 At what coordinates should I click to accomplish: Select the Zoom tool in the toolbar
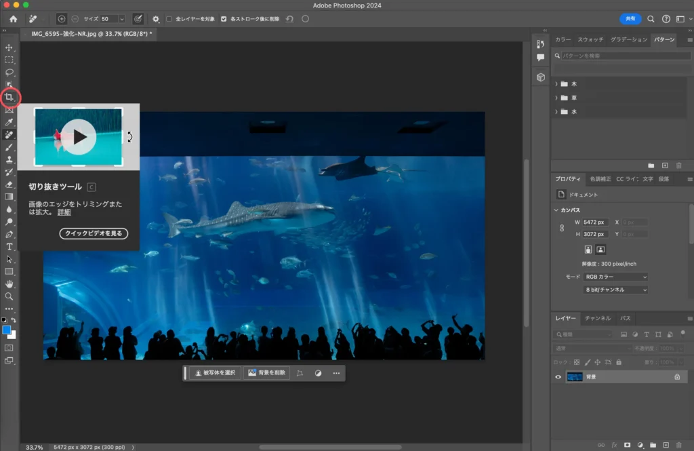[9, 296]
